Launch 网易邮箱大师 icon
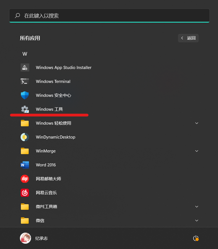Viewport: 218px width, 249px height. coord(25,179)
